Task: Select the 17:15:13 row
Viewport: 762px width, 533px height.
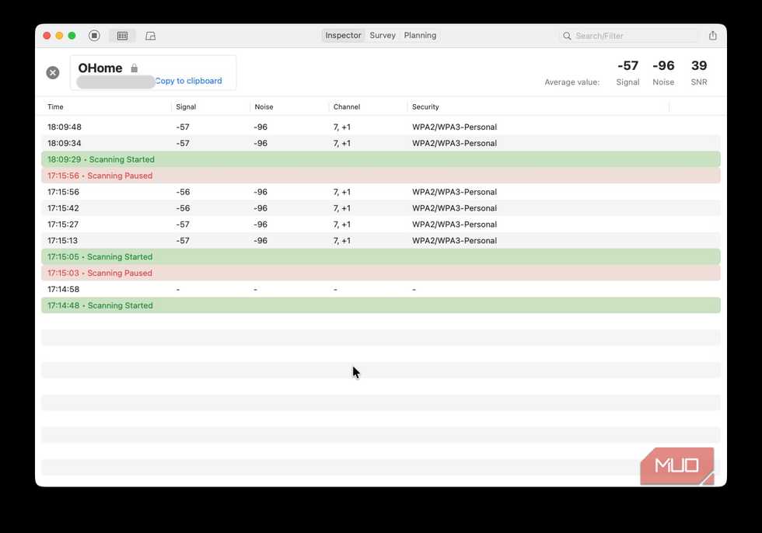Action: click(x=380, y=241)
